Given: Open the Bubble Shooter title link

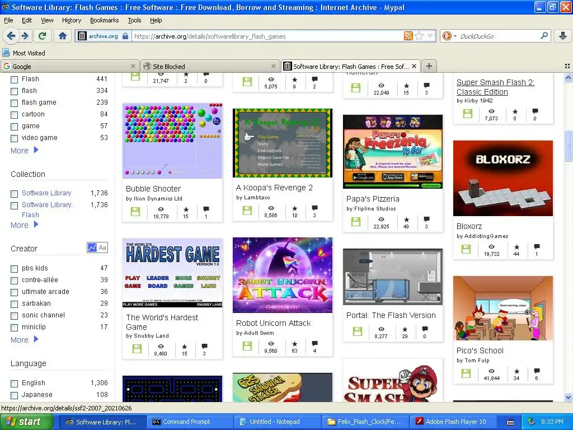Looking at the screenshot, I should point(153,189).
